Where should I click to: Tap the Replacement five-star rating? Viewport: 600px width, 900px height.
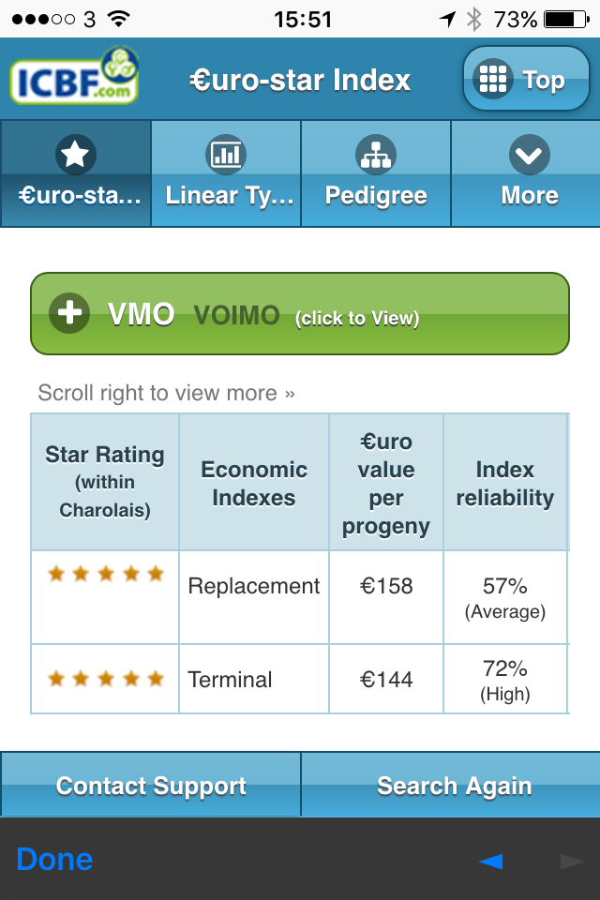click(x=105, y=574)
